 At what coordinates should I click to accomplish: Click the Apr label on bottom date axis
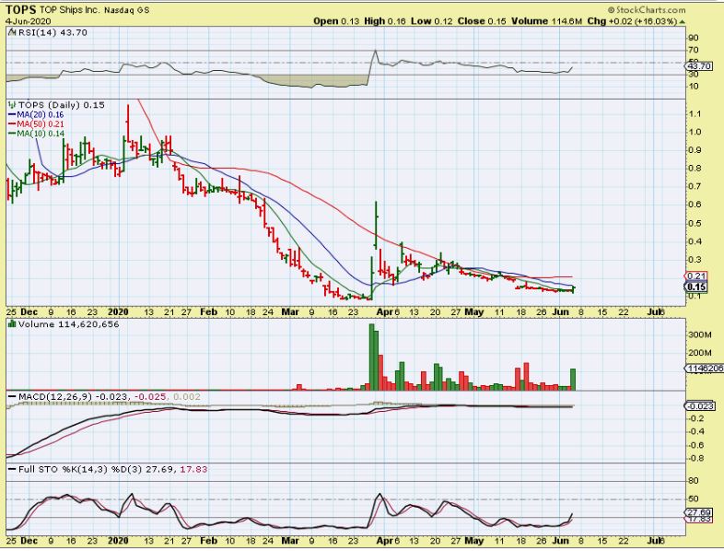point(385,541)
